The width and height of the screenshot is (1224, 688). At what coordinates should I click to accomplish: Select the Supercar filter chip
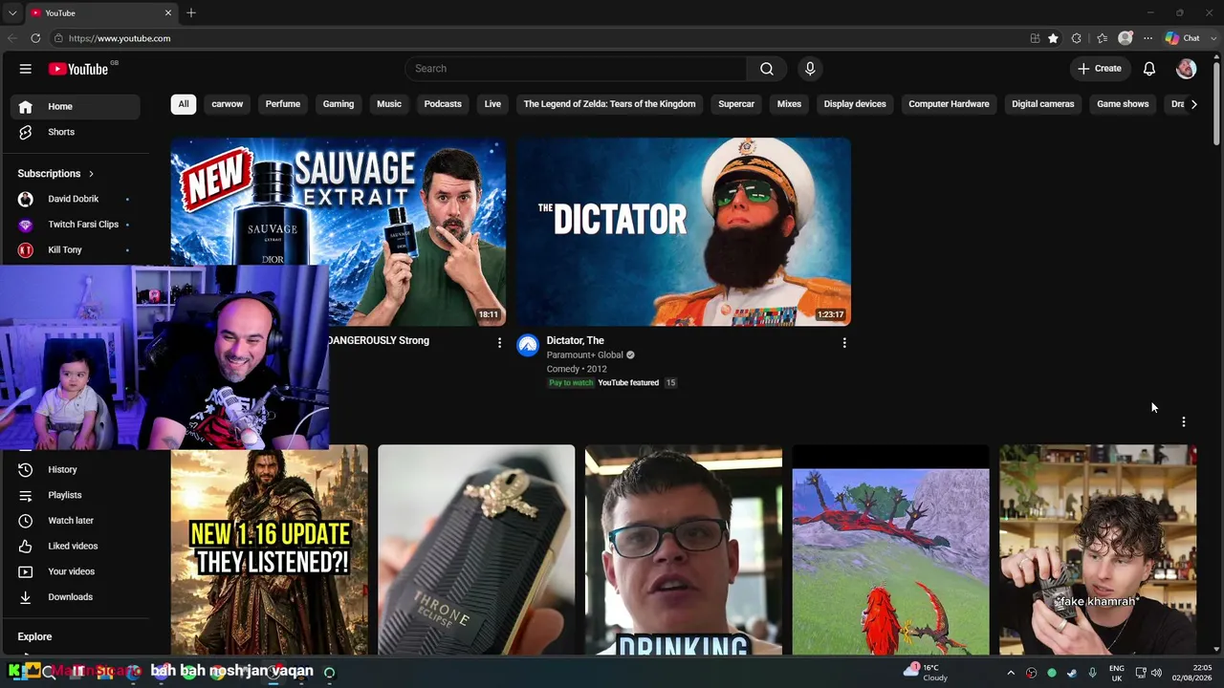point(736,104)
